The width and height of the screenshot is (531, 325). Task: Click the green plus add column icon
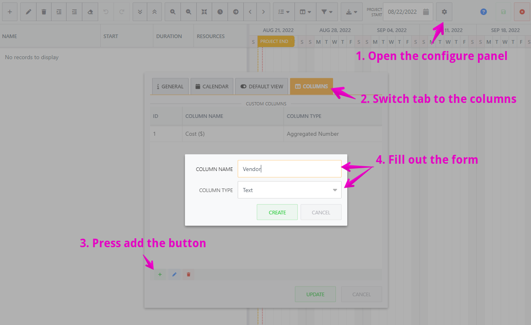[x=160, y=274]
